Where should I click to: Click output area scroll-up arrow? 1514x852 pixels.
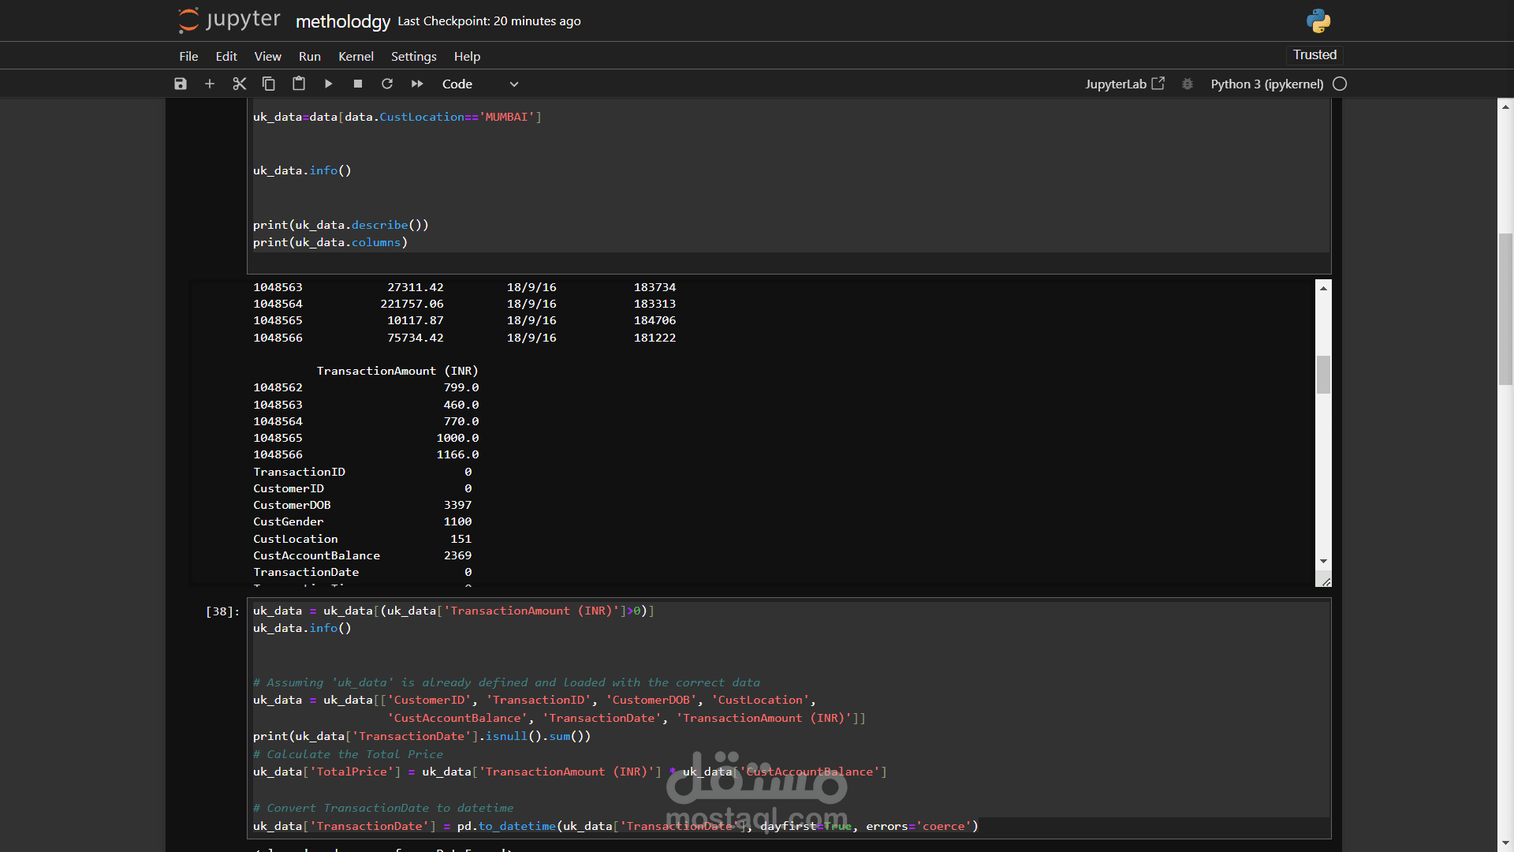tap(1323, 288)
